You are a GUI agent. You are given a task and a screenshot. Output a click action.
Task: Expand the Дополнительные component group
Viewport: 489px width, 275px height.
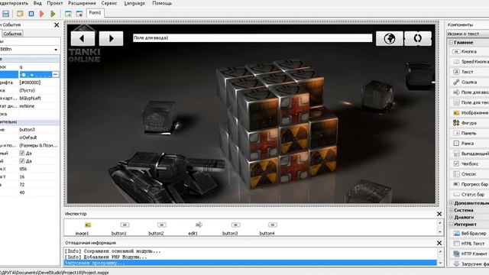coord(451,203)
